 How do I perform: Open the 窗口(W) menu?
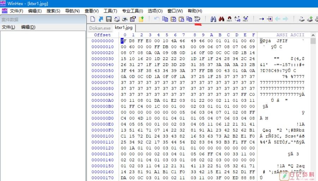click(175, 11)
